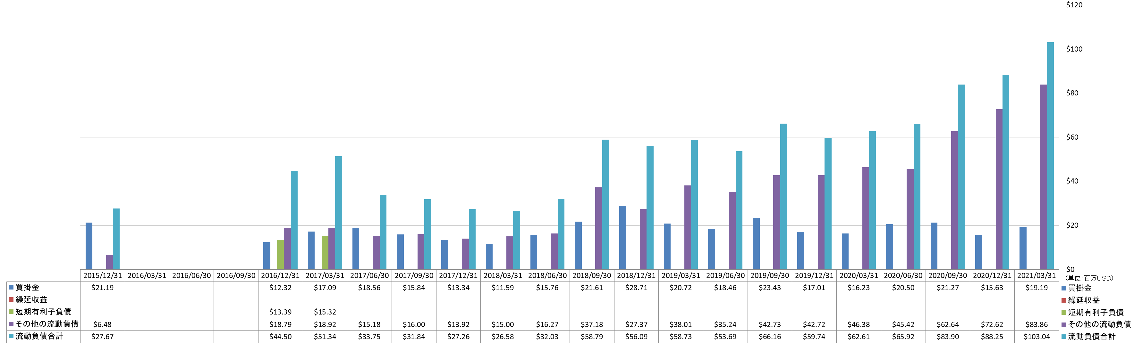
Task: Click the unit label 単位:百万USD
Action: (x=1089, y=278)
